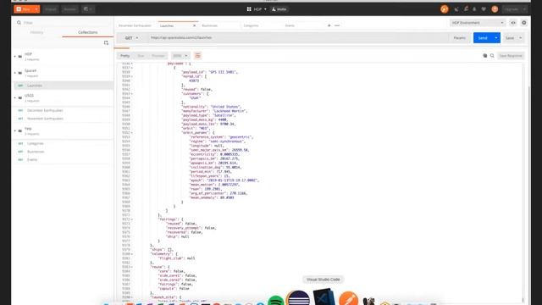Click the Params button

(x=459, y=37)
